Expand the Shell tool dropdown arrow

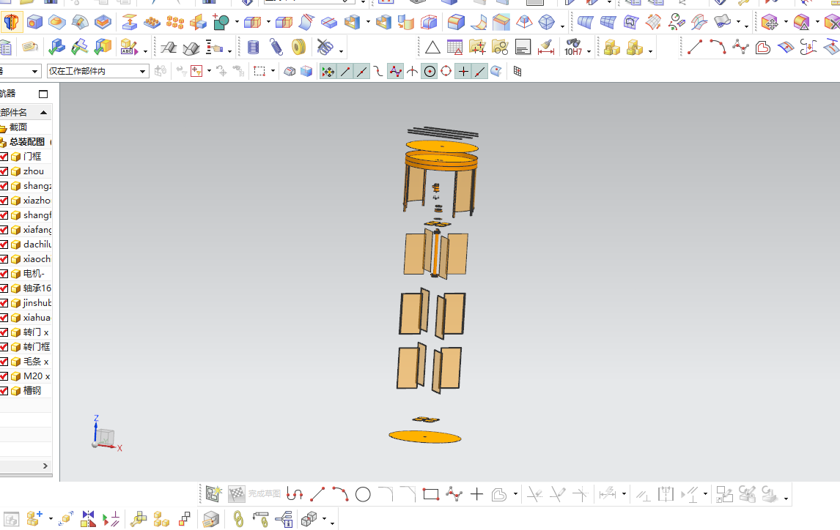click(367, 22)
